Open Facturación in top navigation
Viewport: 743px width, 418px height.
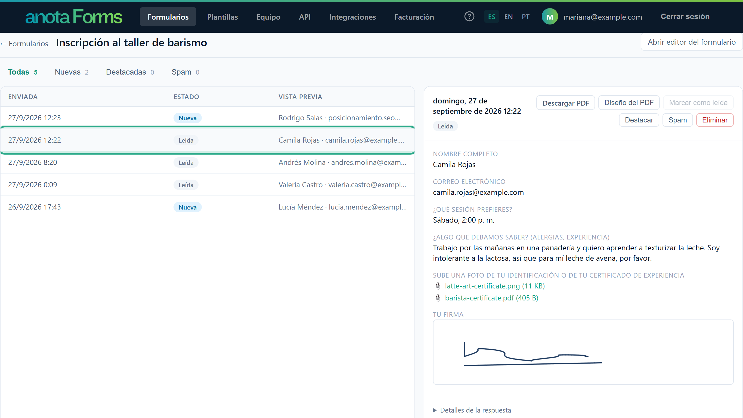[414, 17]
